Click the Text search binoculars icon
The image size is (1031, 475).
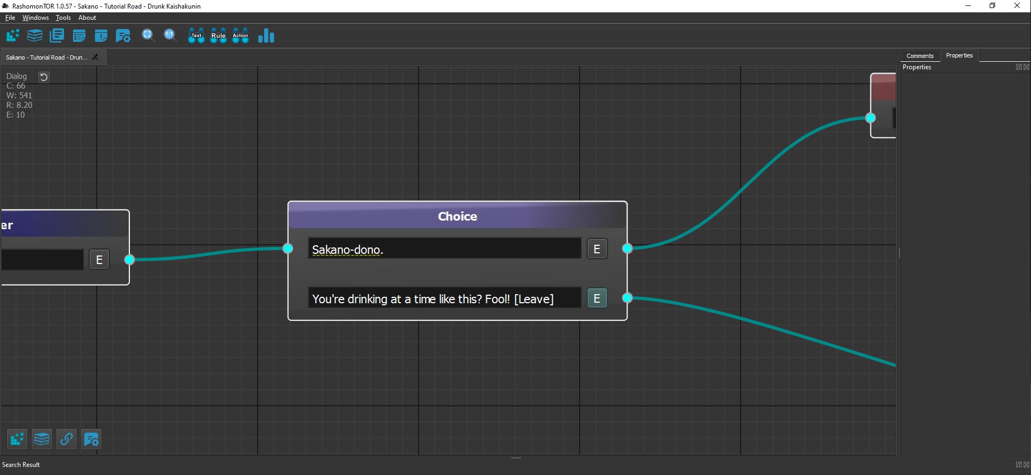click(196, 36)
